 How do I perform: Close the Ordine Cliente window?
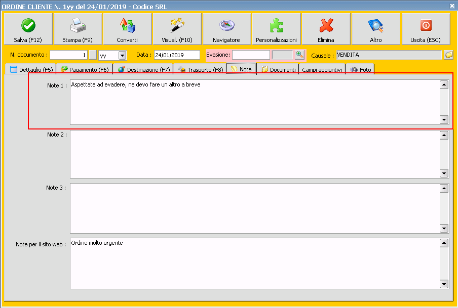coord(452,6)
